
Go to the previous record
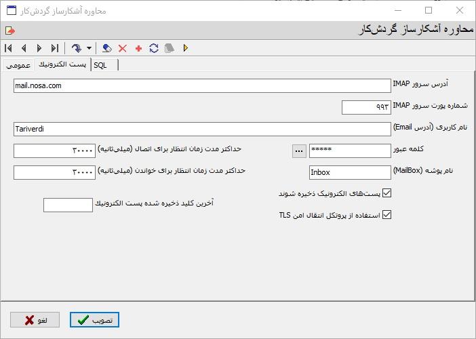coord(24,48)
